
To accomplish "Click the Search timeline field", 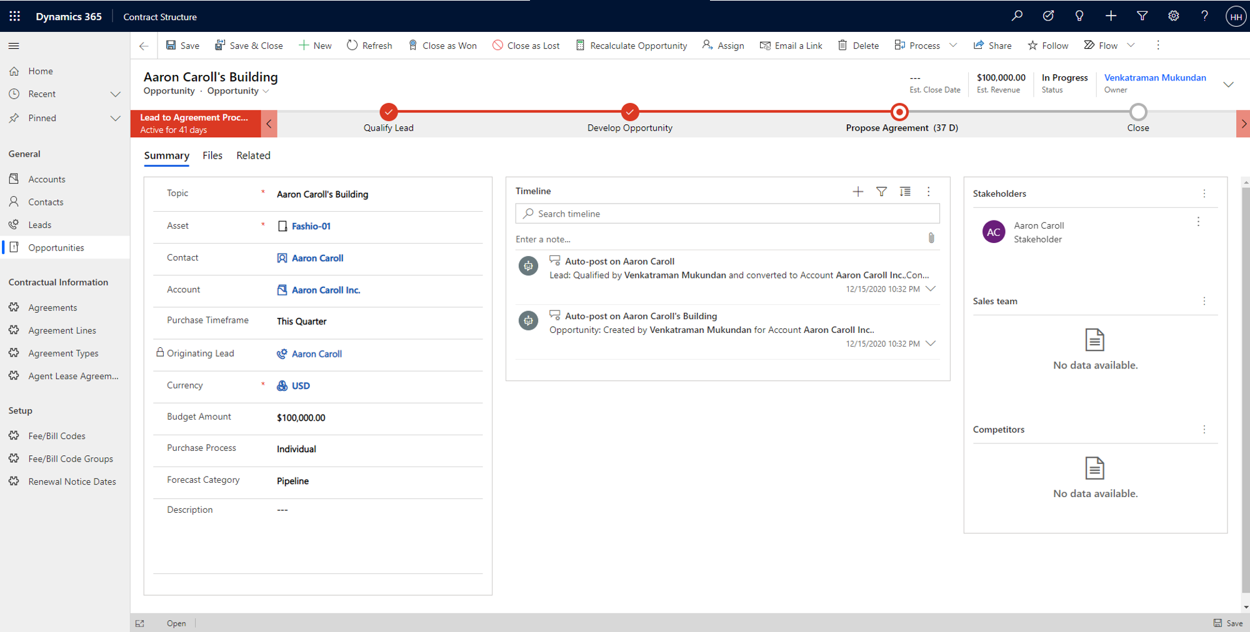I will (x=727, y=214).
